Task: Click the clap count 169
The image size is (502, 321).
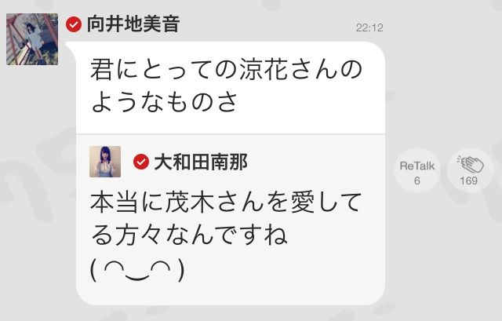Action: [469, 181]
